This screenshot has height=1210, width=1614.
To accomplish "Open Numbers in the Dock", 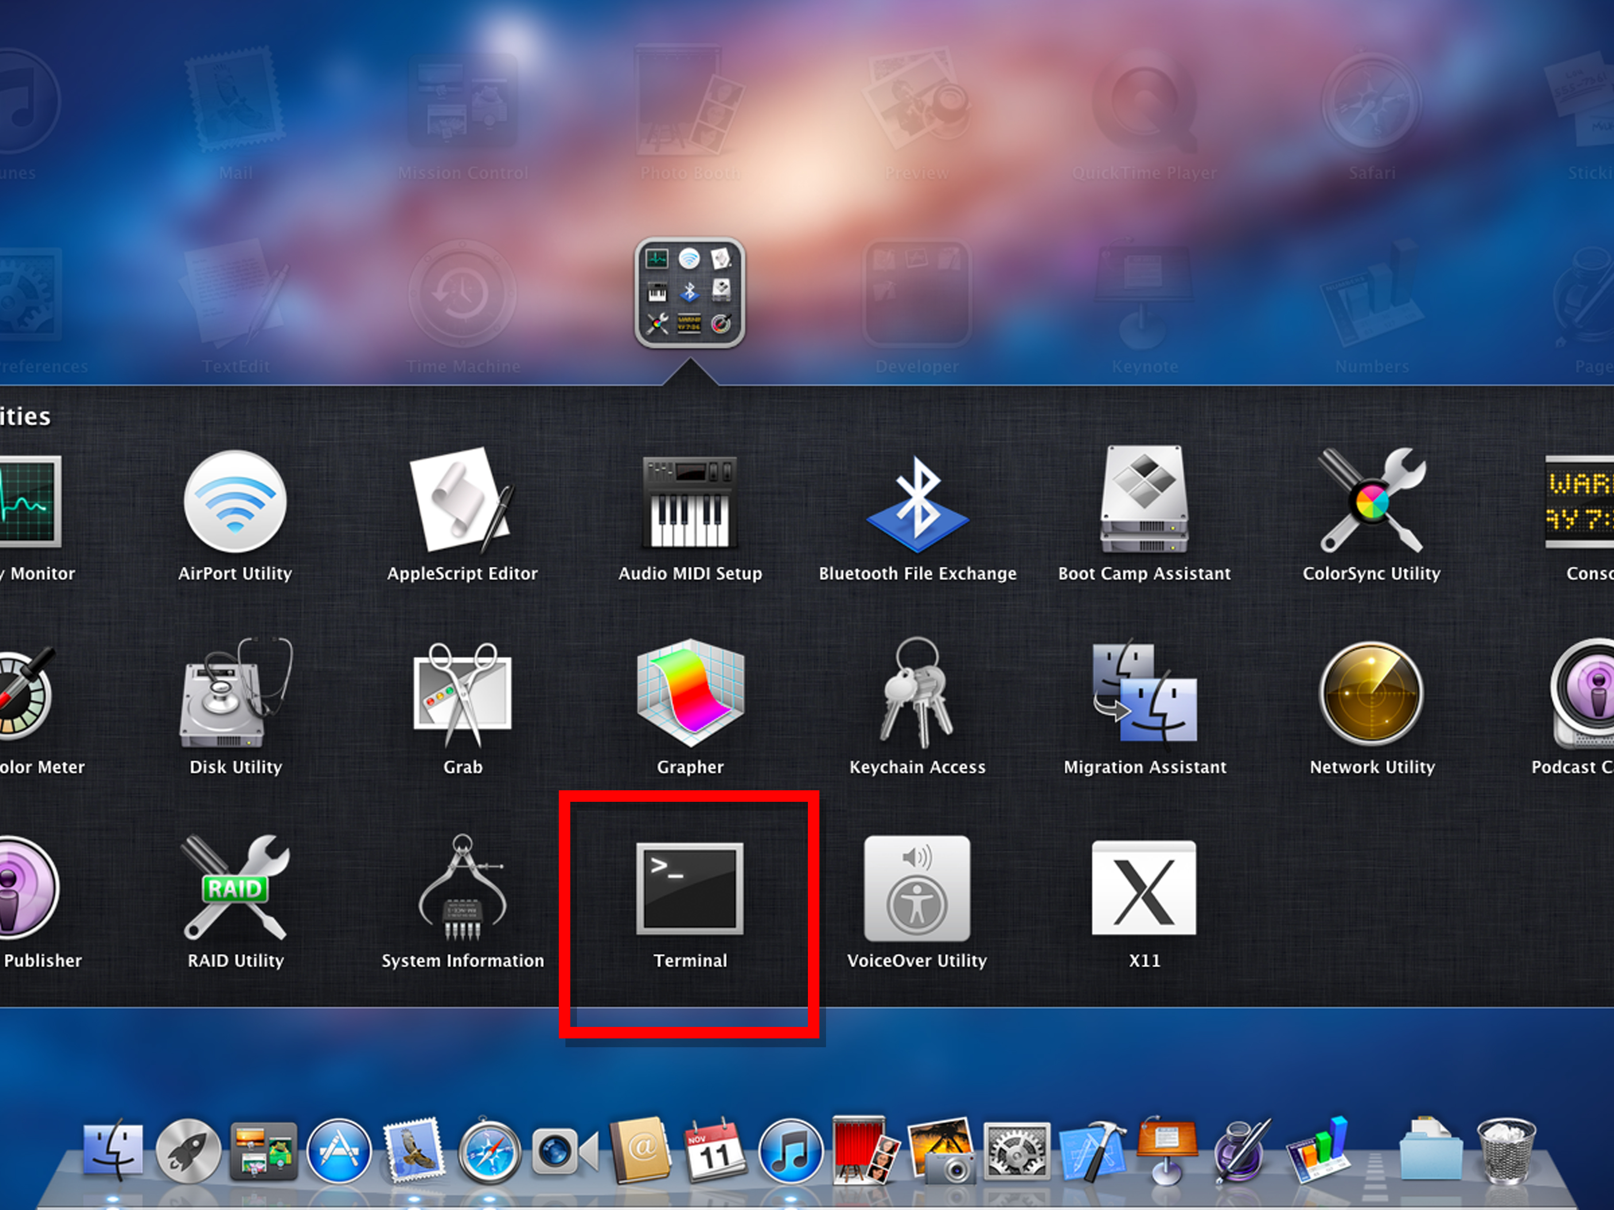I will [1318, 1149].
